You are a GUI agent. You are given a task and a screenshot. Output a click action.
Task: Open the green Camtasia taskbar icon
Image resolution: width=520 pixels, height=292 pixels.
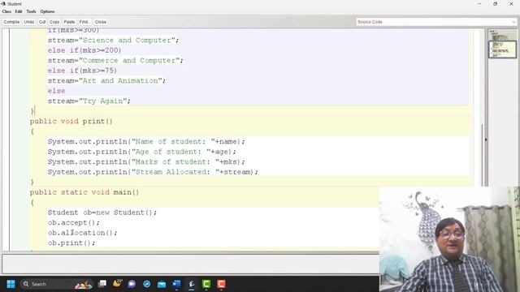pyautogui.click(x=206, y=284)
